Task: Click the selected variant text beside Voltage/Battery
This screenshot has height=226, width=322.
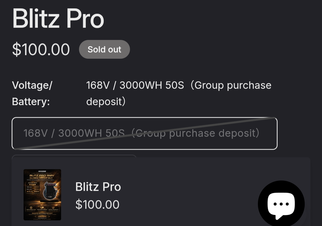Action: [x=178, y=93]
